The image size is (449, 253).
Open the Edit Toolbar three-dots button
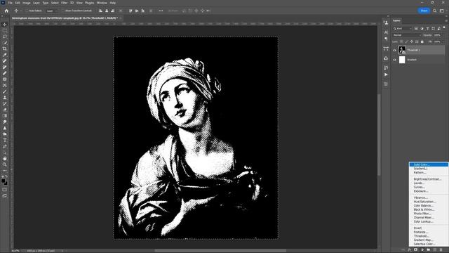[x=5, y=171]
